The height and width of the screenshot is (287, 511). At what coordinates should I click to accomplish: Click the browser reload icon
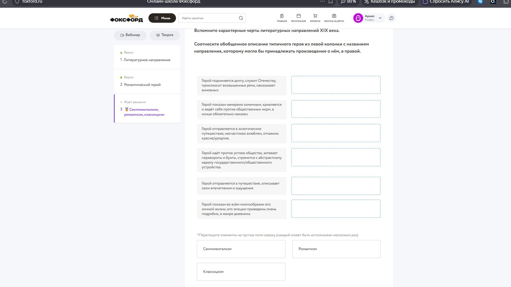(x=4, y=1)
